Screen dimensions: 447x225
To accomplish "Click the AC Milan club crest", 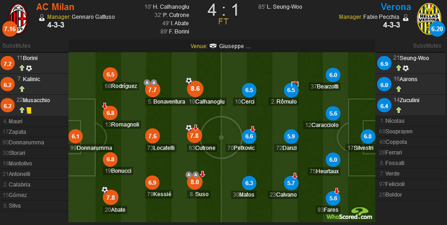I will tap(18, 18).
